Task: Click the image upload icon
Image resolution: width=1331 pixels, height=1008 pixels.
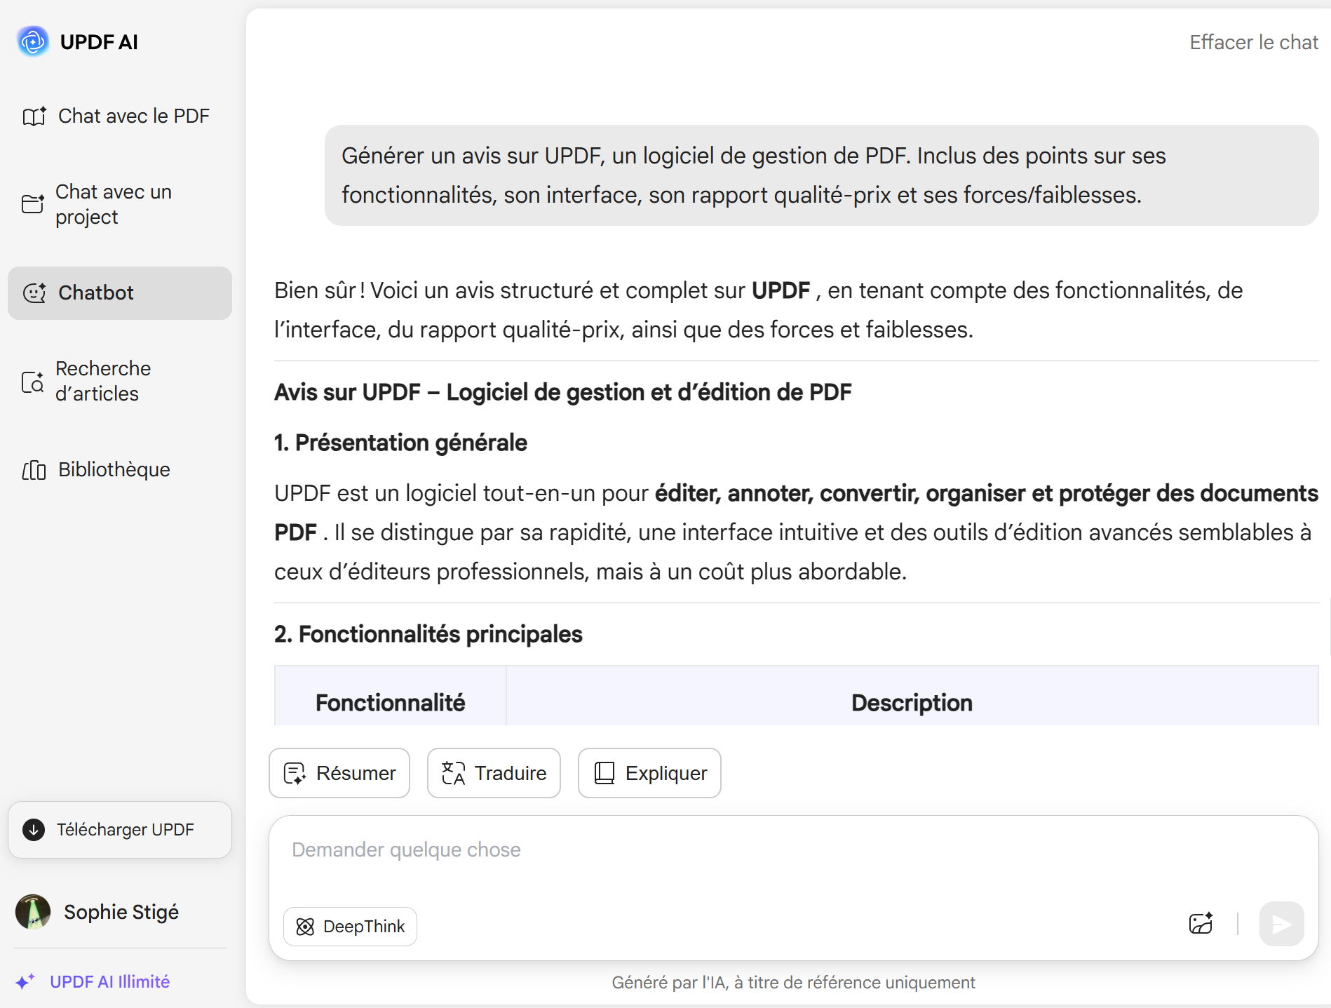Action: (x=1201, y=924)
